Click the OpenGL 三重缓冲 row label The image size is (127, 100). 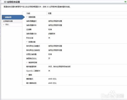click(33, 71)
